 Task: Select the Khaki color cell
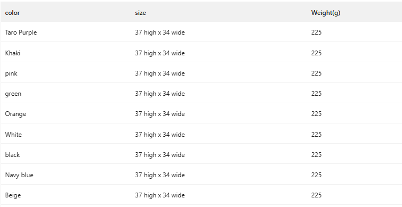(13, 53)
